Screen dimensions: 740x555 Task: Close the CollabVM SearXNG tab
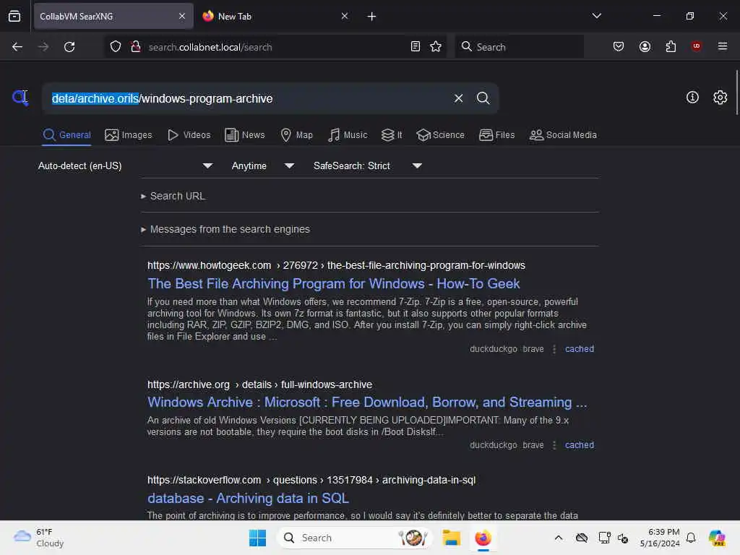tap(182, 16)
